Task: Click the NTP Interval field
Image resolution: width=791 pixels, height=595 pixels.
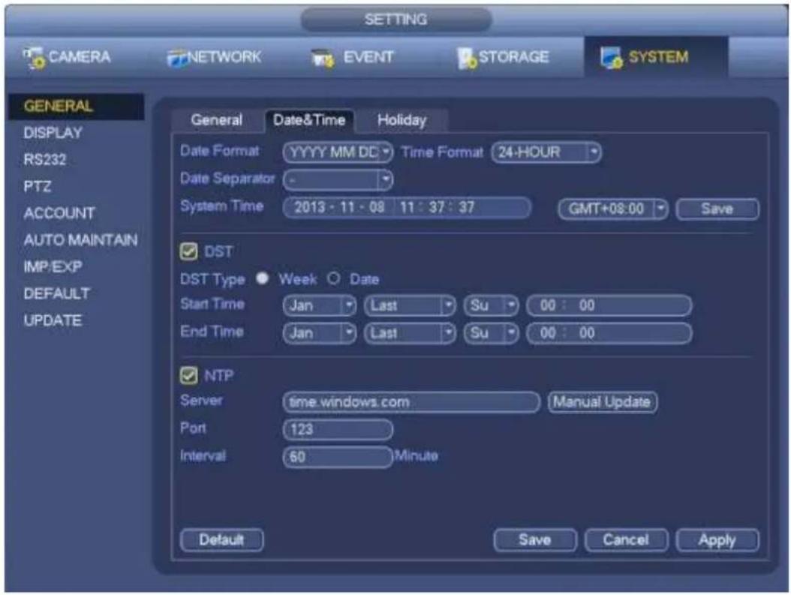Action: (338, 457)
